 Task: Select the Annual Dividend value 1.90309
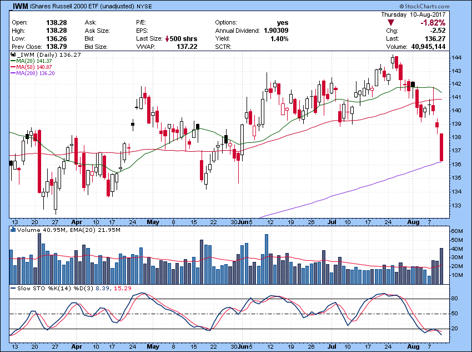pos(276,31)
